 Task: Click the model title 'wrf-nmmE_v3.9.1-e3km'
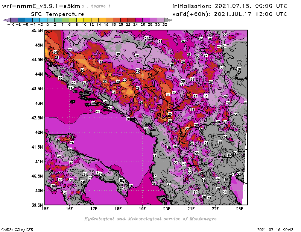(x=41, y=6)
